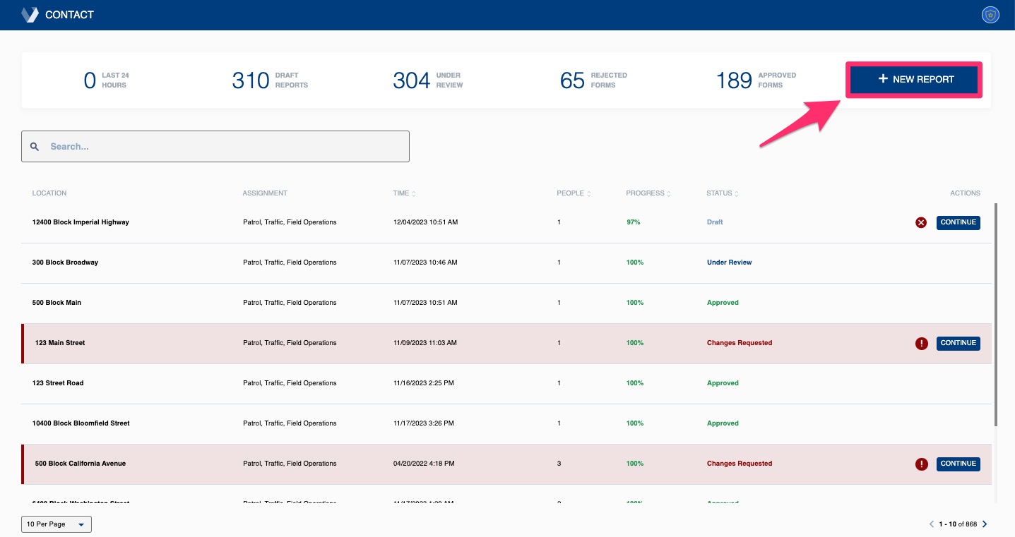Delete the 12400 Block Imperial Highway draft

coord(921,222)
